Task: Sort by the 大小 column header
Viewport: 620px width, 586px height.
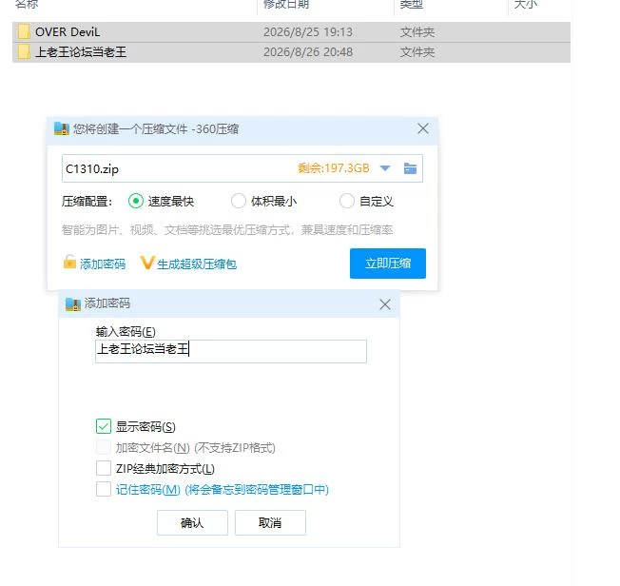Action: (x=525, y=5)
